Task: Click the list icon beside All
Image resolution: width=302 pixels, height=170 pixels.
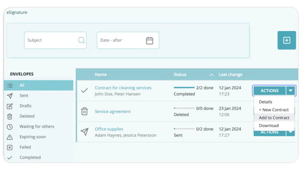Action: [x=10, y=85]
